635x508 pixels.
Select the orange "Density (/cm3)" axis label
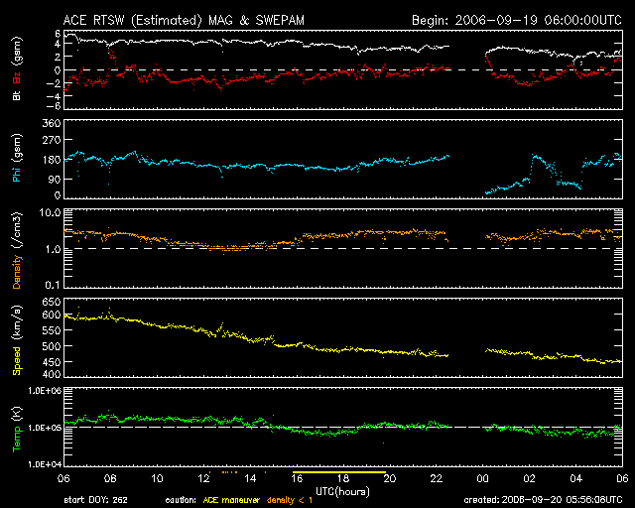tap(17, 250)
